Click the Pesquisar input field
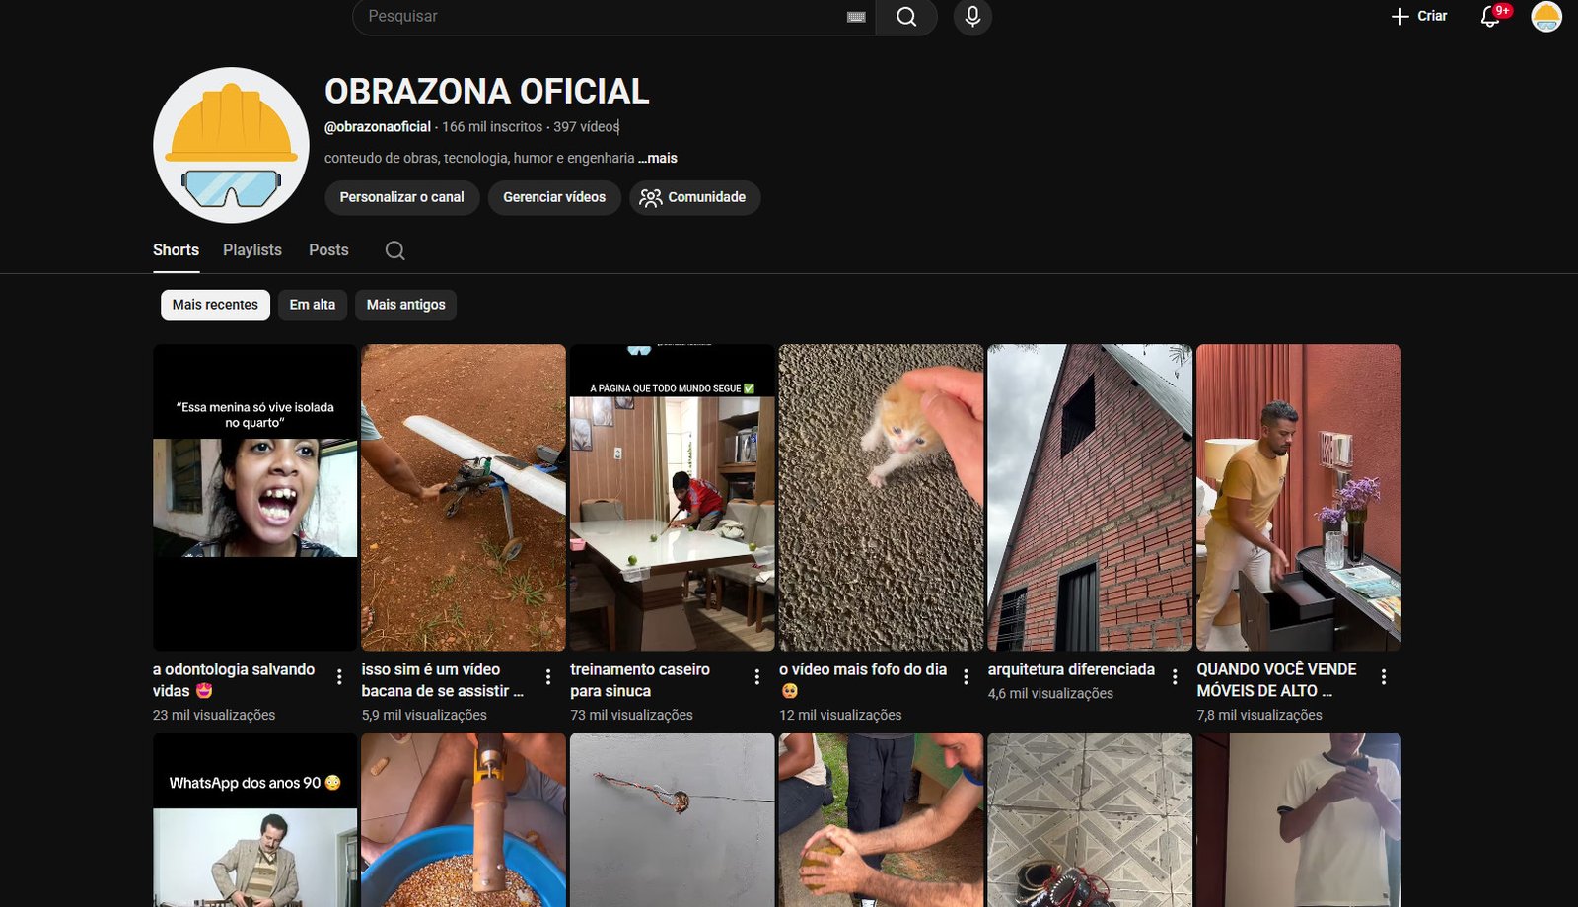This screenshot has height=907, width=1578. [x=592, y=17]
